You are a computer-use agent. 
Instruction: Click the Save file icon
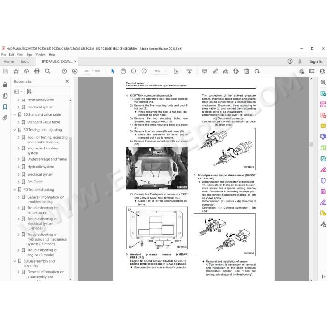coord(6,71)
